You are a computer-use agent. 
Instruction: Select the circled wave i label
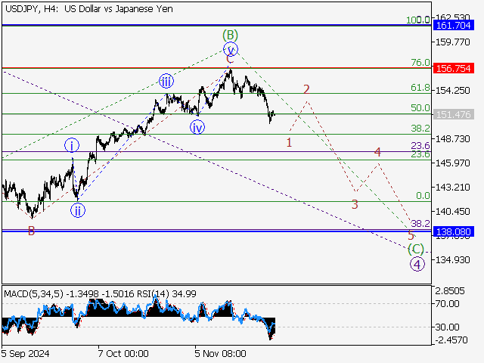[x=71, y=145]
